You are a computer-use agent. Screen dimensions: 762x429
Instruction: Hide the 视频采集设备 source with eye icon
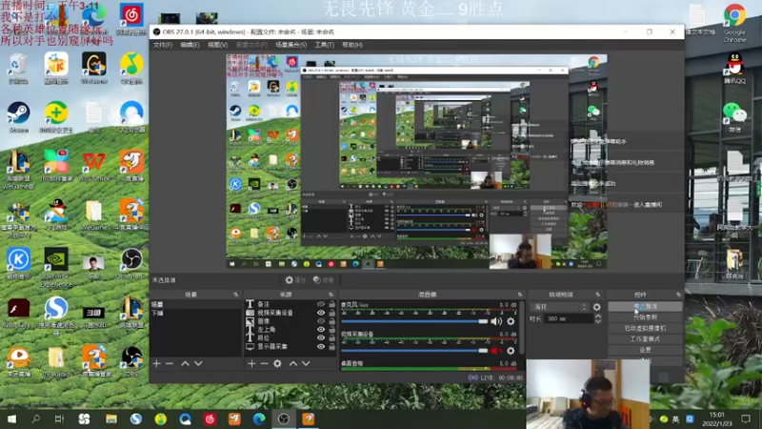pos(321,313)
